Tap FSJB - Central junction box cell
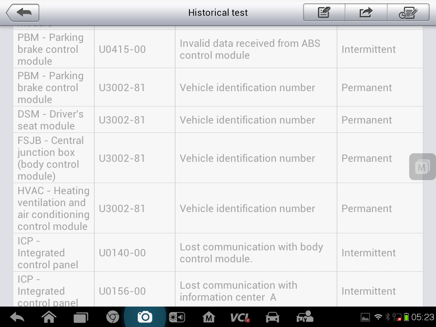Viewport: 436px width, 327px height. coord(54,158)
